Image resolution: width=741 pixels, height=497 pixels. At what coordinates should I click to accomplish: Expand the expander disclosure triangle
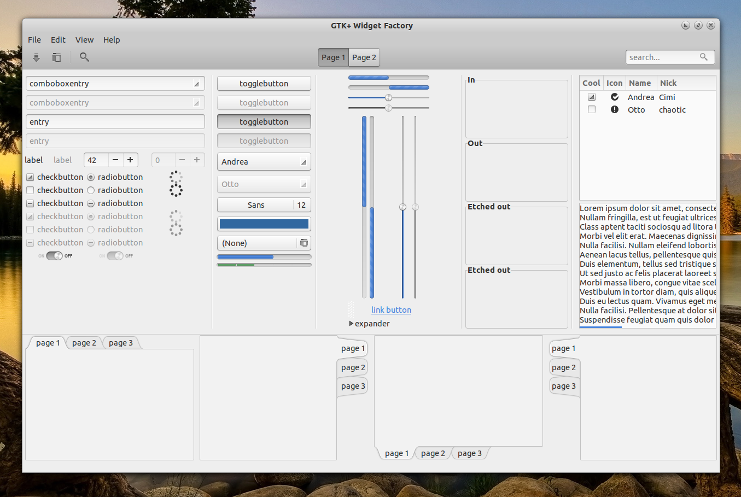pos(352,323)
